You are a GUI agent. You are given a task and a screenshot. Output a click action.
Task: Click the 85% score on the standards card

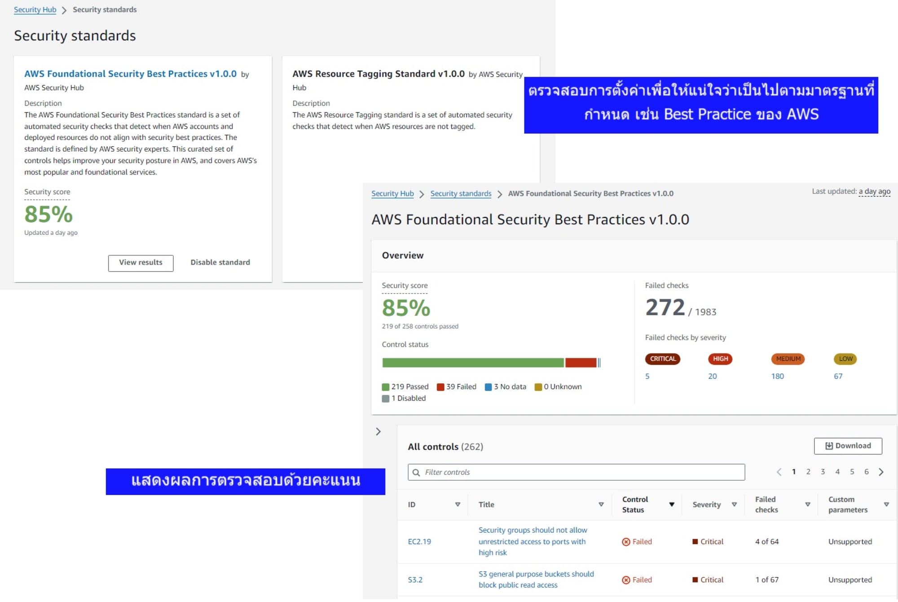48,214
